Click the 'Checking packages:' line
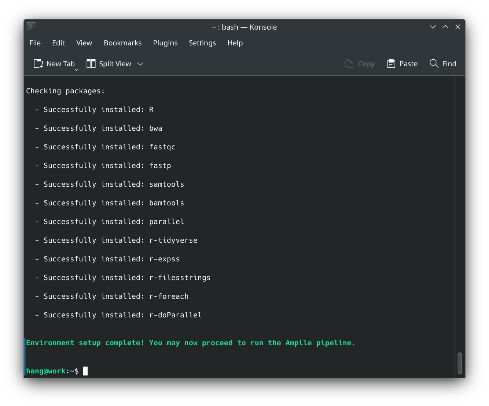 click(65, 91)
